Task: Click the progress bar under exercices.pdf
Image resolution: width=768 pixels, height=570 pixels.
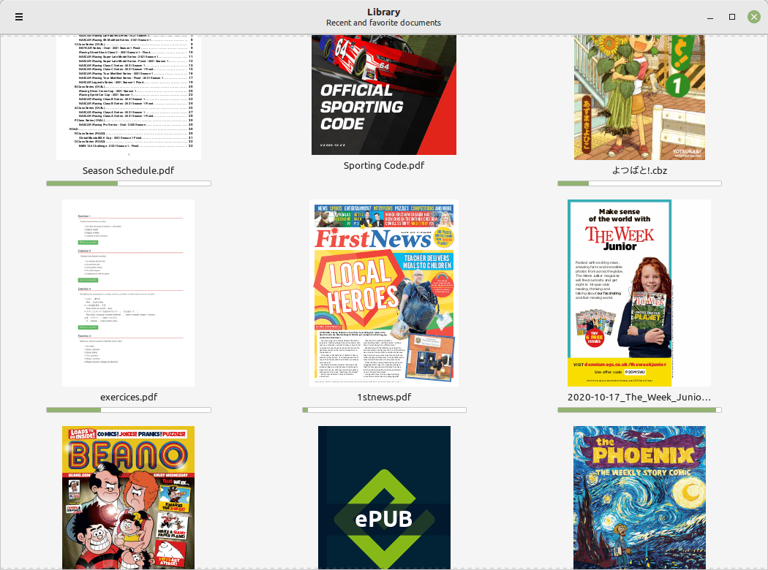Action: coord(129,410)
